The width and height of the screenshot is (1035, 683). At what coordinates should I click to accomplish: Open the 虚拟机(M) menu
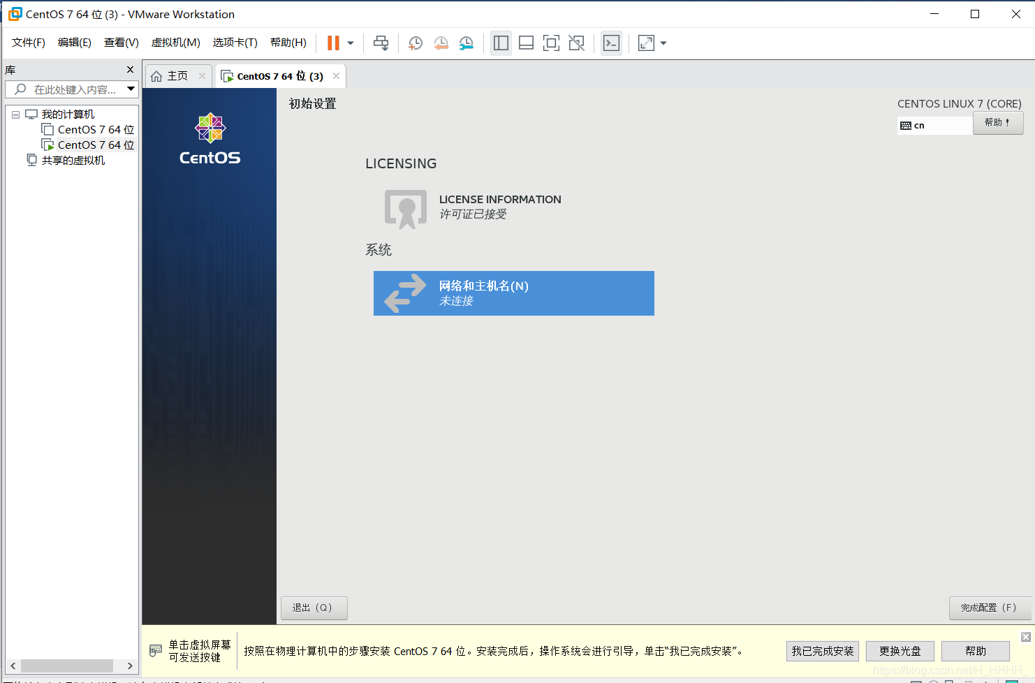tap(176, 43)
